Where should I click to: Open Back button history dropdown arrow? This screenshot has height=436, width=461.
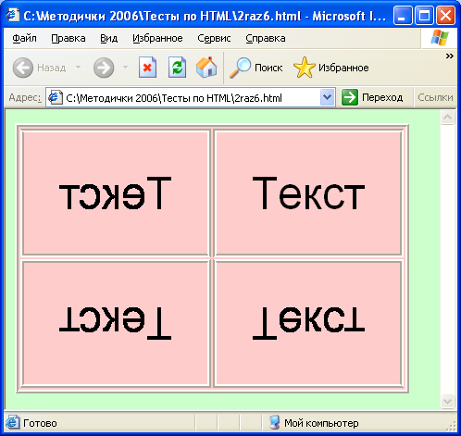click(x=78, y=67)
